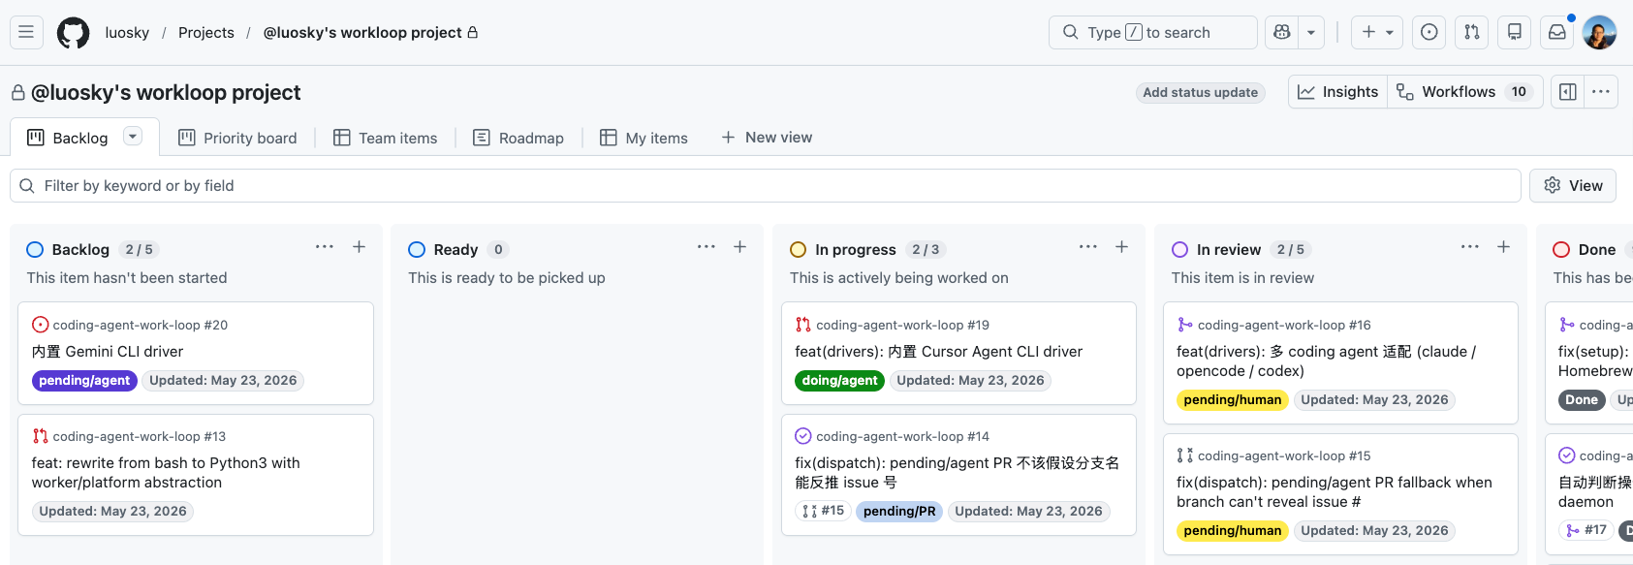
Task: Click pending/human label on card #15
Action: pos(1233,531)
